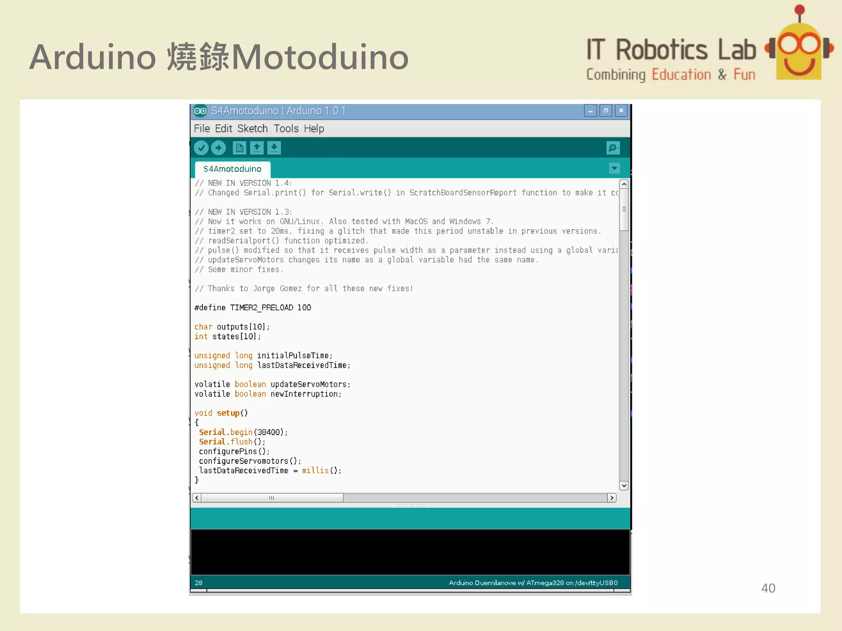
Task: Open the File menu
Action: 202,129
